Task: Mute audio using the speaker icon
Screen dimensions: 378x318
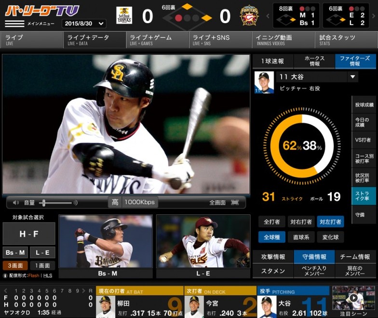Action: pyautogui.click(x=16, y=203)
